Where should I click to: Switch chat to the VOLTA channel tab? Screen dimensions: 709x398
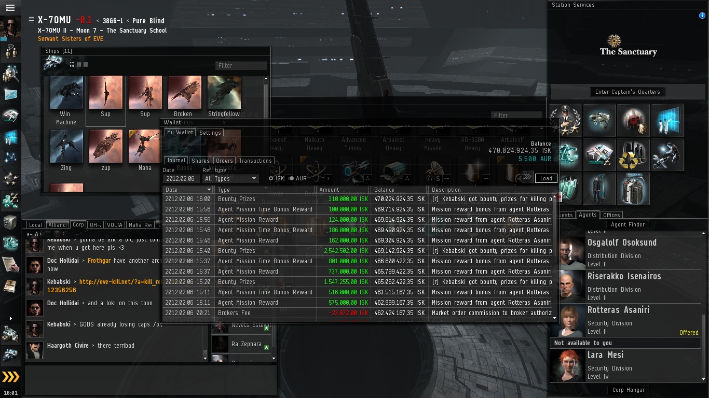[115, 225]
